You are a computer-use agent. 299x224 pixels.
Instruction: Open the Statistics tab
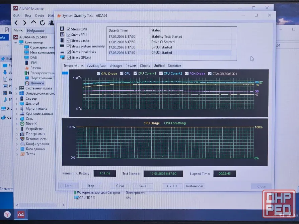[174, 66]
